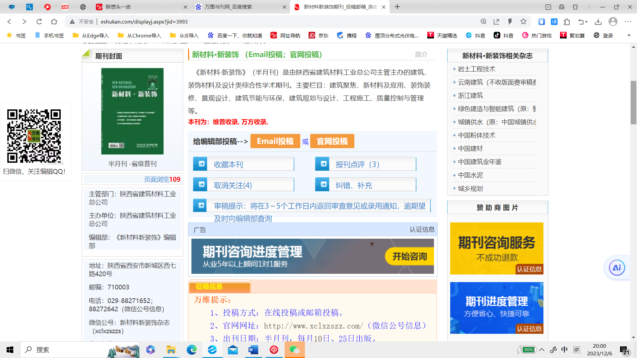Open the extensions puzzle icon

coord(567,22)
